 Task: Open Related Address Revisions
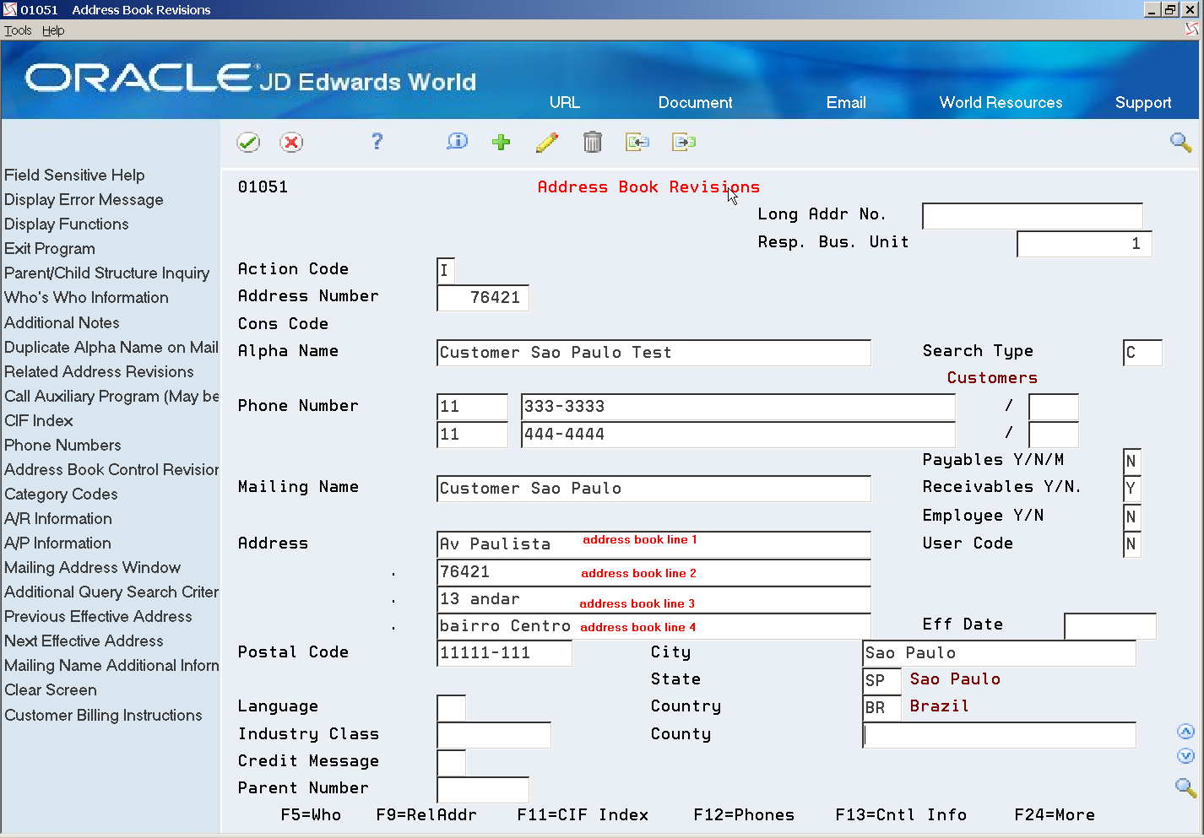[x=99, y=371]
